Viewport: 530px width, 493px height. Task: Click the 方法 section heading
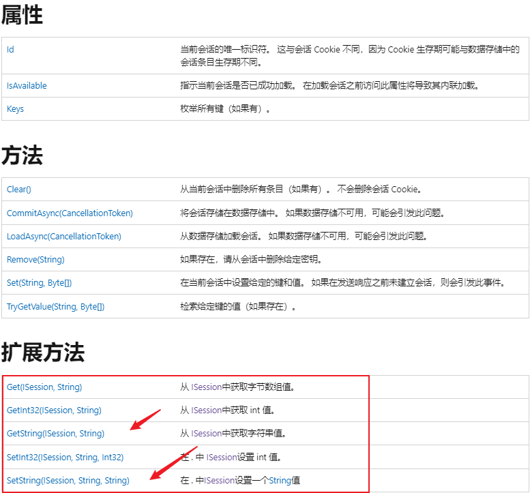pos(22,155)
